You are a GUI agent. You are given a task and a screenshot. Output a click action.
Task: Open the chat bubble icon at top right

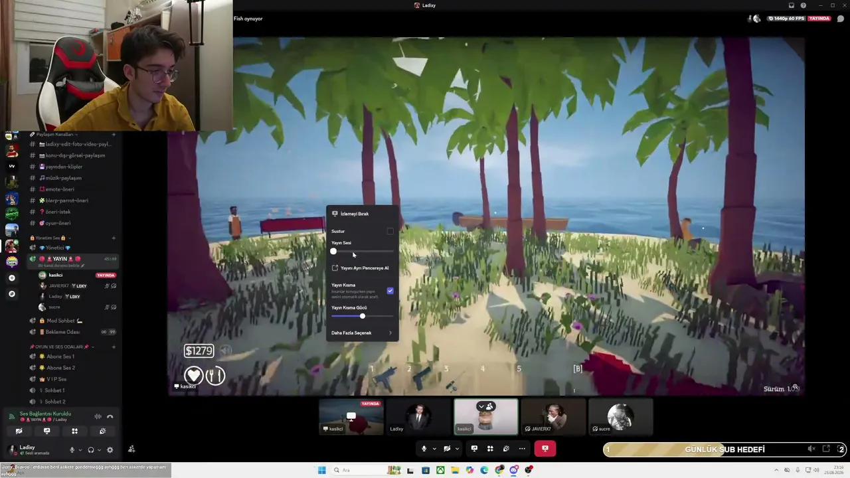840,19
